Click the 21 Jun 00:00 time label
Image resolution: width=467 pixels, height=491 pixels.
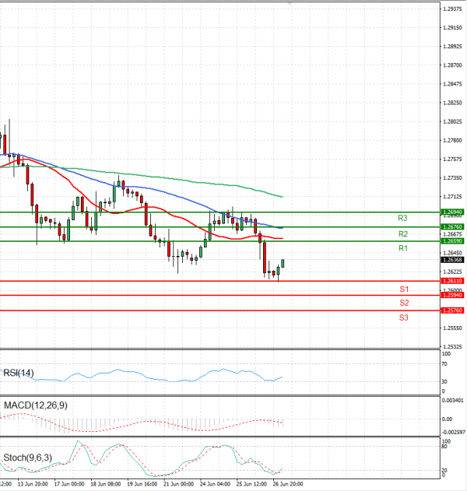tap(178, 484)
